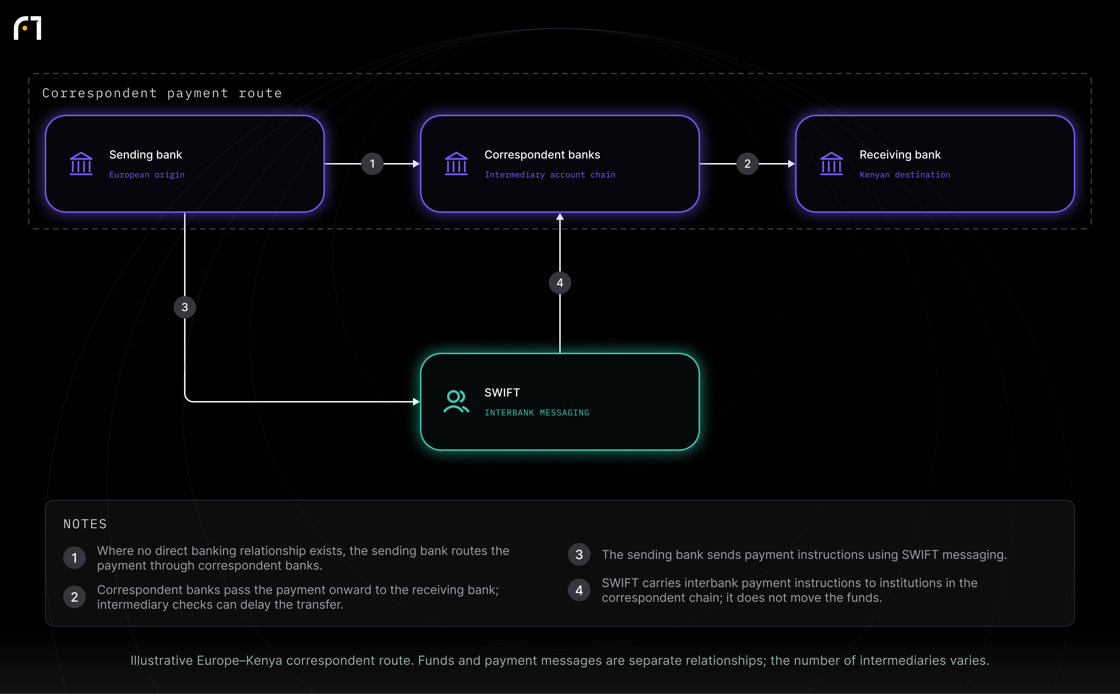Click the Illustrative Europe–Kenya caption
Screen dimensions: 1120x694
[x=560, y=660]
